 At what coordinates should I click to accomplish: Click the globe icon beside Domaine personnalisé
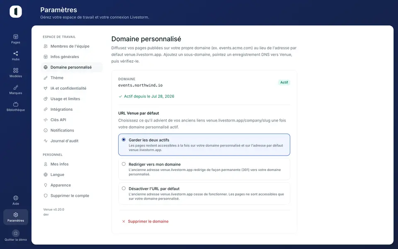coord(46,67)
